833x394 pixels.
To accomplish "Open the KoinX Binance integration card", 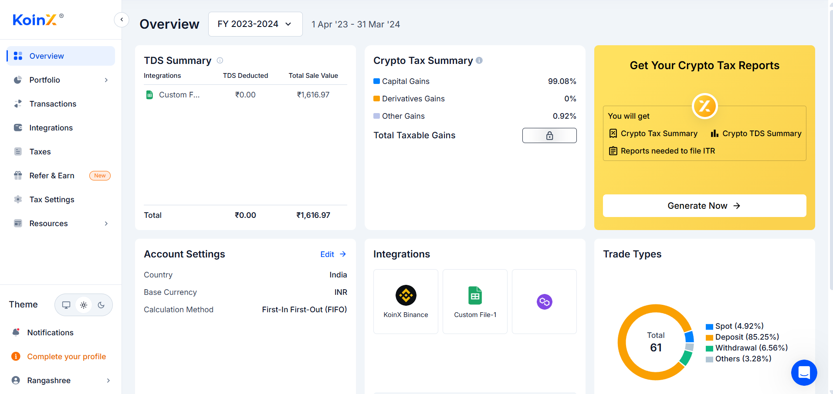I will tap(406, 301).
